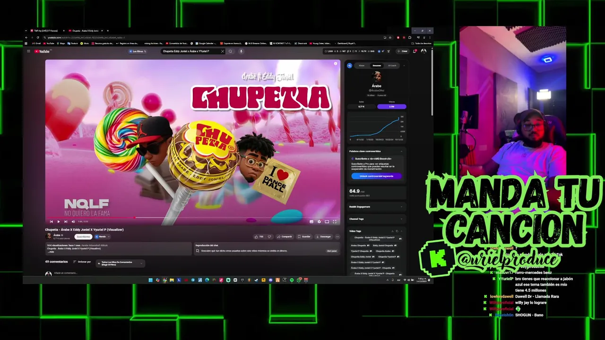Screen dimensions: 605x340
Task: Save the video with Guardar
Action: [x=304, y=237]
